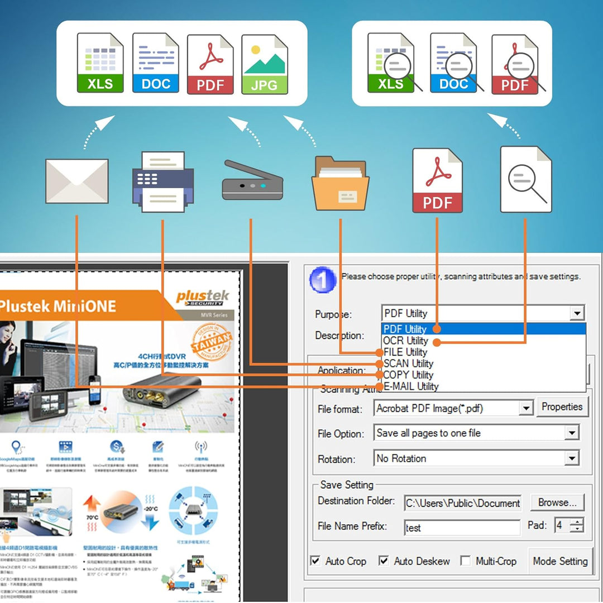603x603 pixels.
Task: Open the File format dropdown
Action: (525, 409)
